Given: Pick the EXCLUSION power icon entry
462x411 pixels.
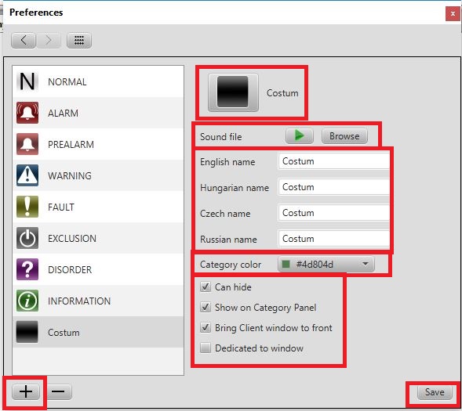Looking at the screenshot, I should (x=27, y=238).
